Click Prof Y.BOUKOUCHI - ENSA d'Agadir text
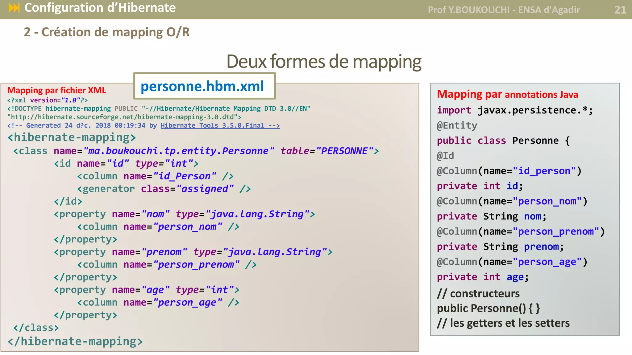 [x=504, y=10]
